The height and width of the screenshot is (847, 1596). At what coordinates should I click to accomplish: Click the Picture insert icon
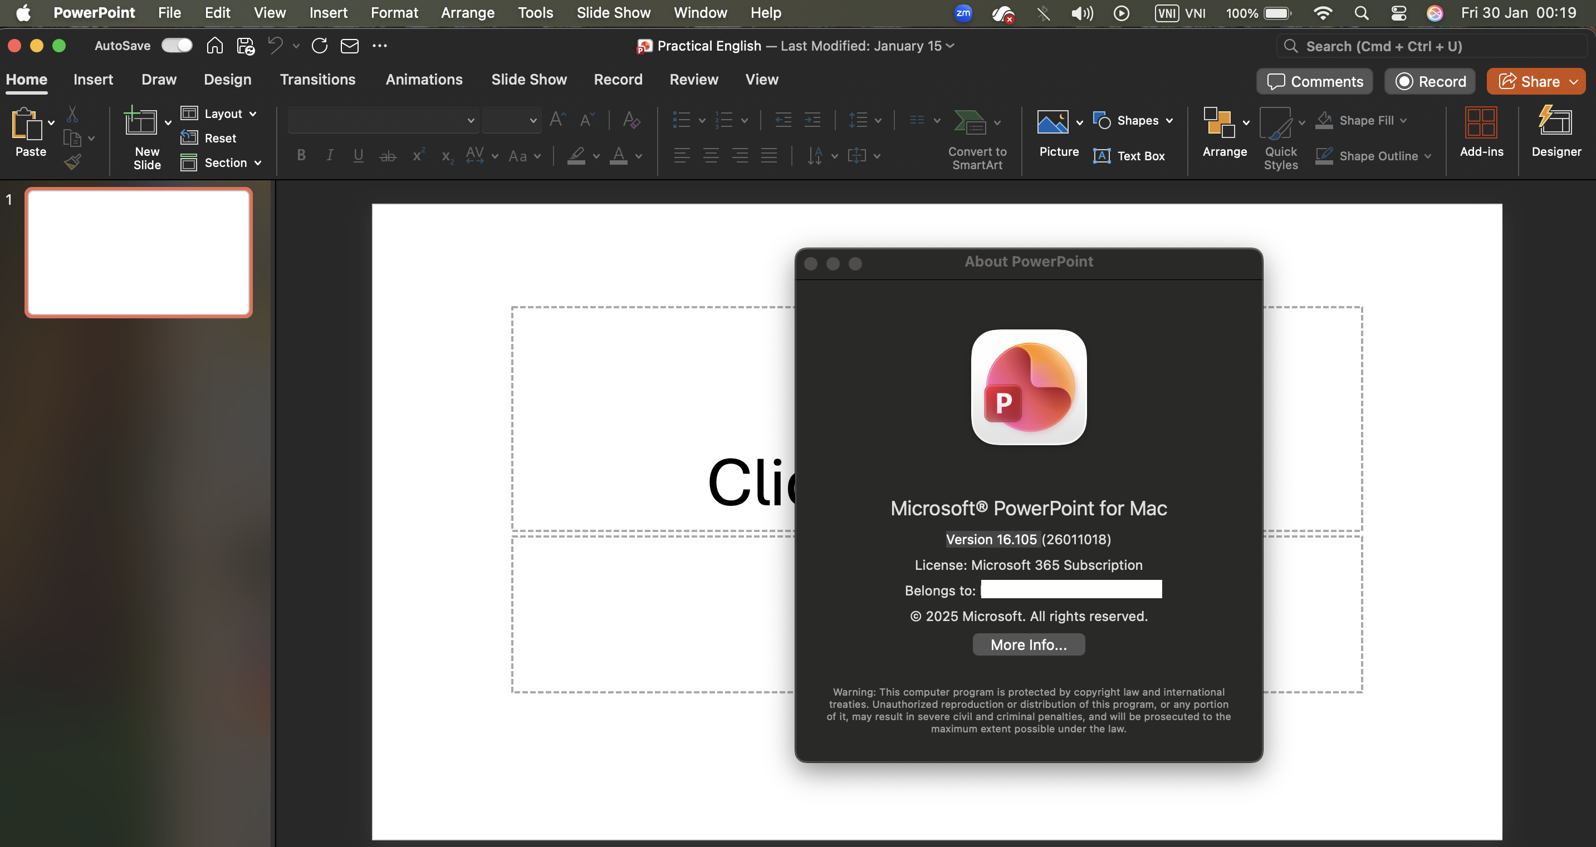point(1052,122)
